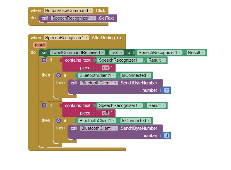Image resolution: width=231 pixels, height=170 pixels.
Task: Open gear of IsConnected if inside "on" branch
Action: click(x=59, y=75)
